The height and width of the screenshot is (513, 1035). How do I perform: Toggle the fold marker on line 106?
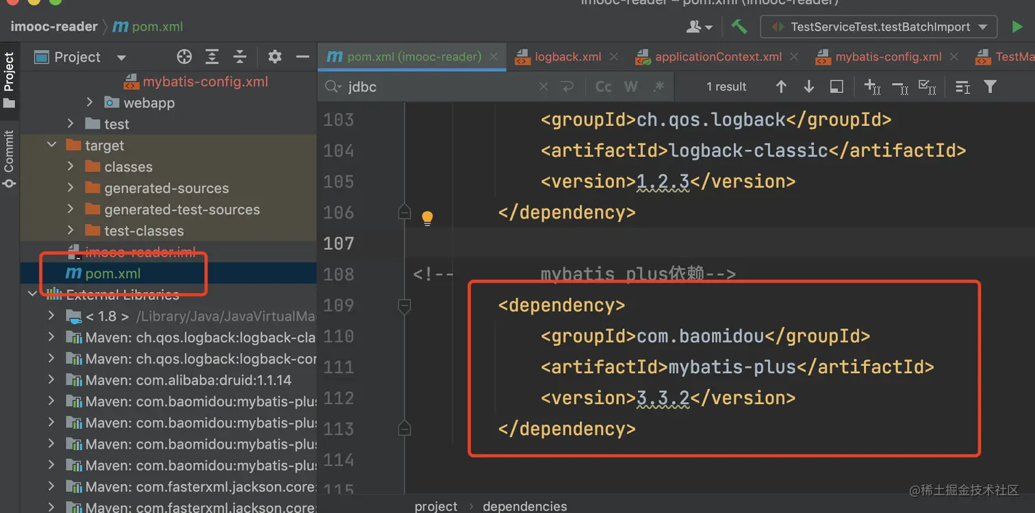(x=405, y=212)
